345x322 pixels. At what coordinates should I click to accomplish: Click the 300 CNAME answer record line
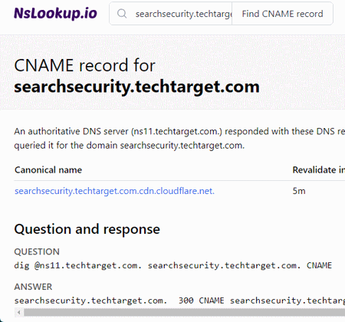coord(179,301)
